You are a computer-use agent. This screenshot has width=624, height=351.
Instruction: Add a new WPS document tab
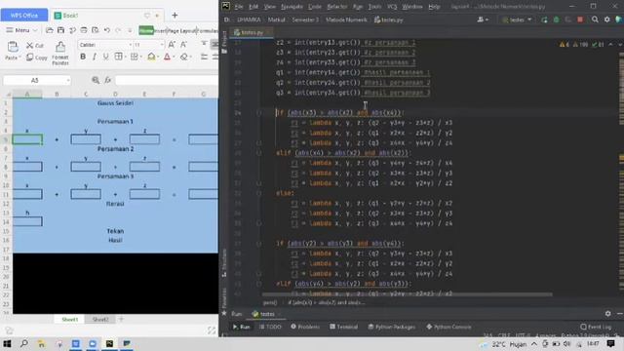pos(175,16)
